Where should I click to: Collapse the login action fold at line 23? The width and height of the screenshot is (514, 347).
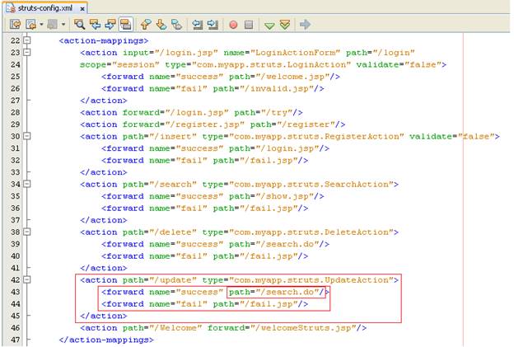[x=27, y=52]
